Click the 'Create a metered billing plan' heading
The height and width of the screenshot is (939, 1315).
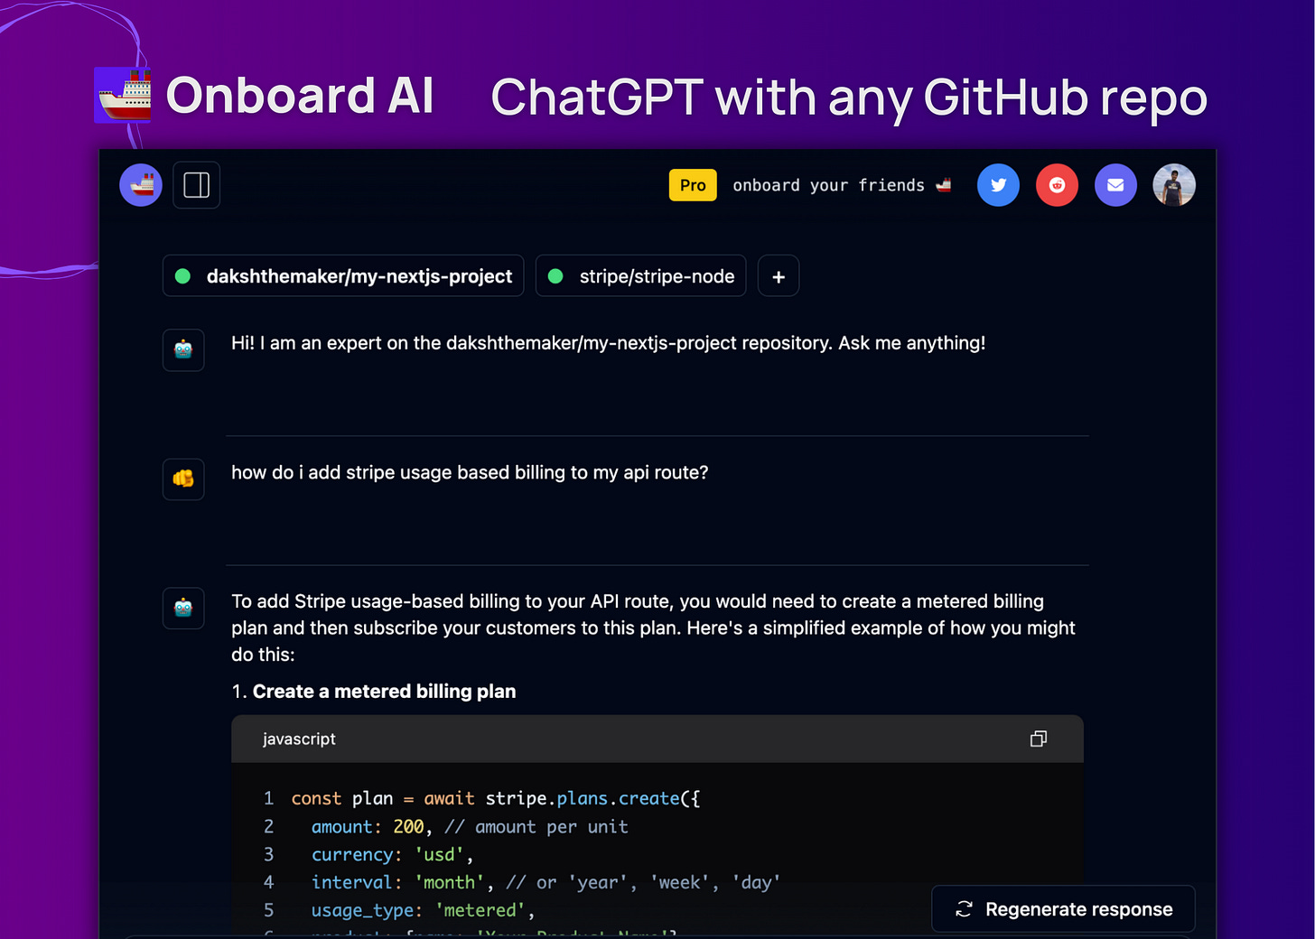(x=384, y=692)
